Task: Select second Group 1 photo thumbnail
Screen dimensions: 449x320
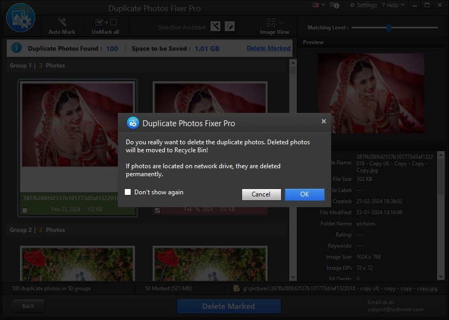Action: coord(210,98)
